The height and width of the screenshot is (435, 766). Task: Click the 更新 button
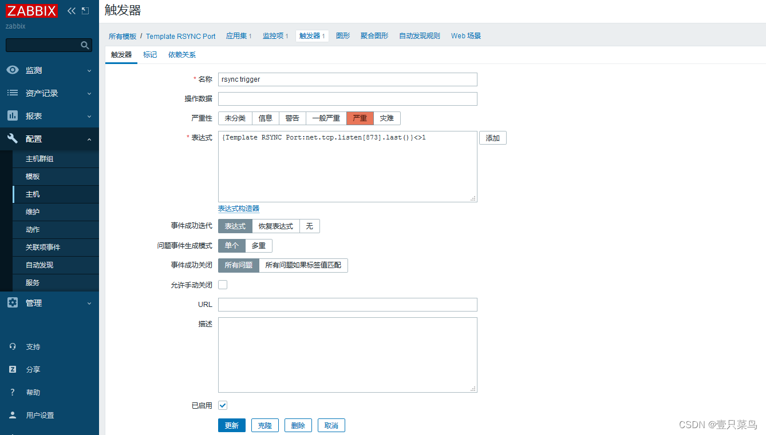[232, 425]
